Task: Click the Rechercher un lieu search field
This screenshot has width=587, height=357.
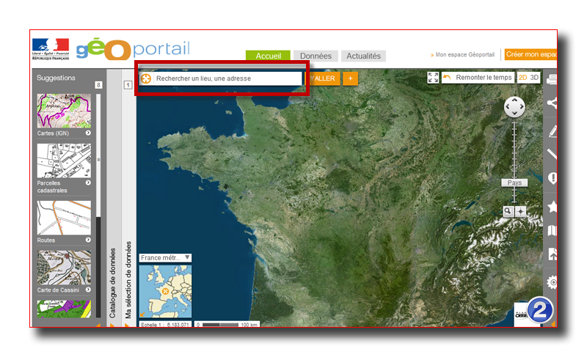Action: click(228, 78)
